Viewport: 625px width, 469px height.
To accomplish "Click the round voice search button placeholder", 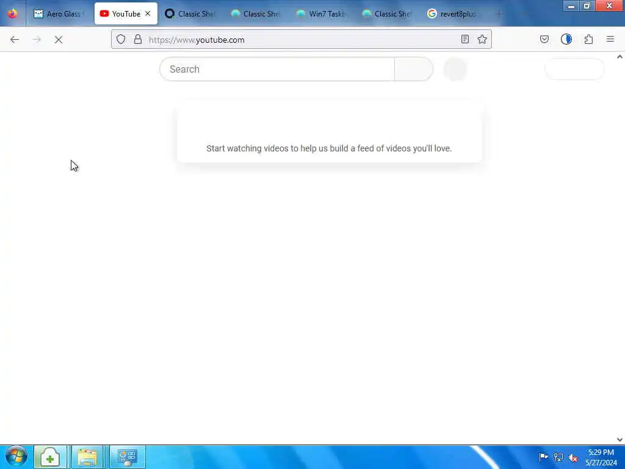I will 455,69.
